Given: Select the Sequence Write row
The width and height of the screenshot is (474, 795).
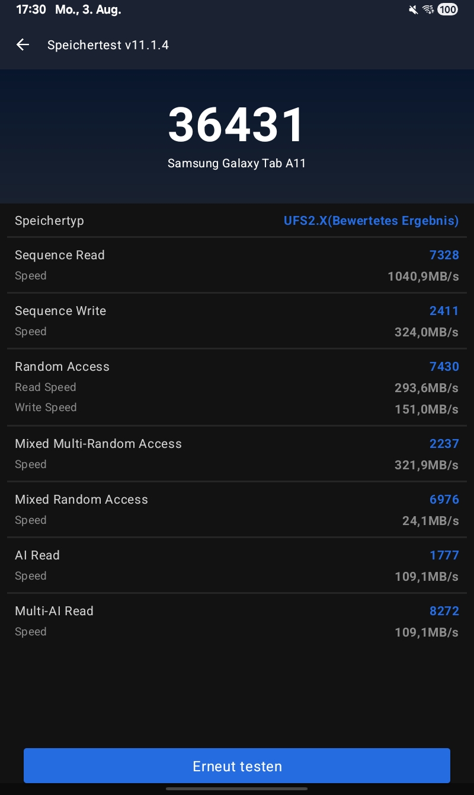Looking at the screenshot, I should point(237,321).
